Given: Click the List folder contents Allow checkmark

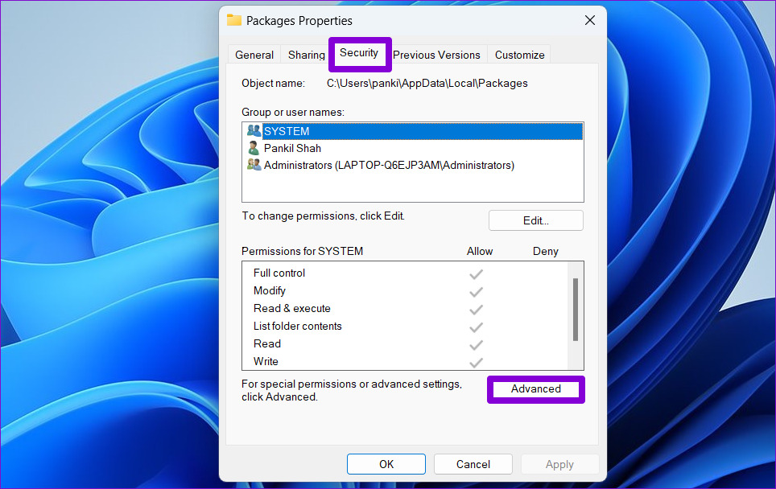Looking at the screenshot, I should [x=476, y=327].
